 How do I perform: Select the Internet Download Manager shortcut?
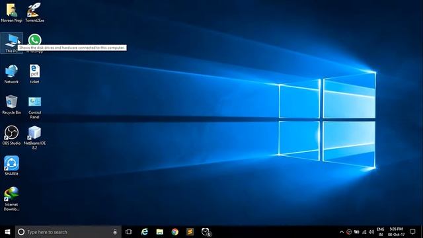click(11, 199)
